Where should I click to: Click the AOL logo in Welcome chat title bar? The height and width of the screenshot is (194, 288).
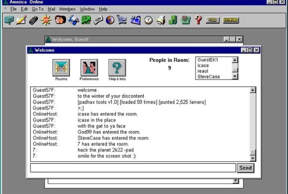31,50
